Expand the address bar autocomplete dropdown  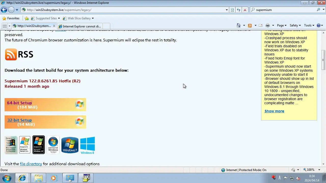227,10
